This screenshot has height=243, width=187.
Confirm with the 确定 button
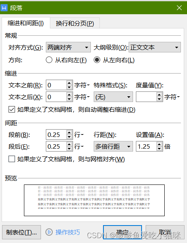coord(123,232)
